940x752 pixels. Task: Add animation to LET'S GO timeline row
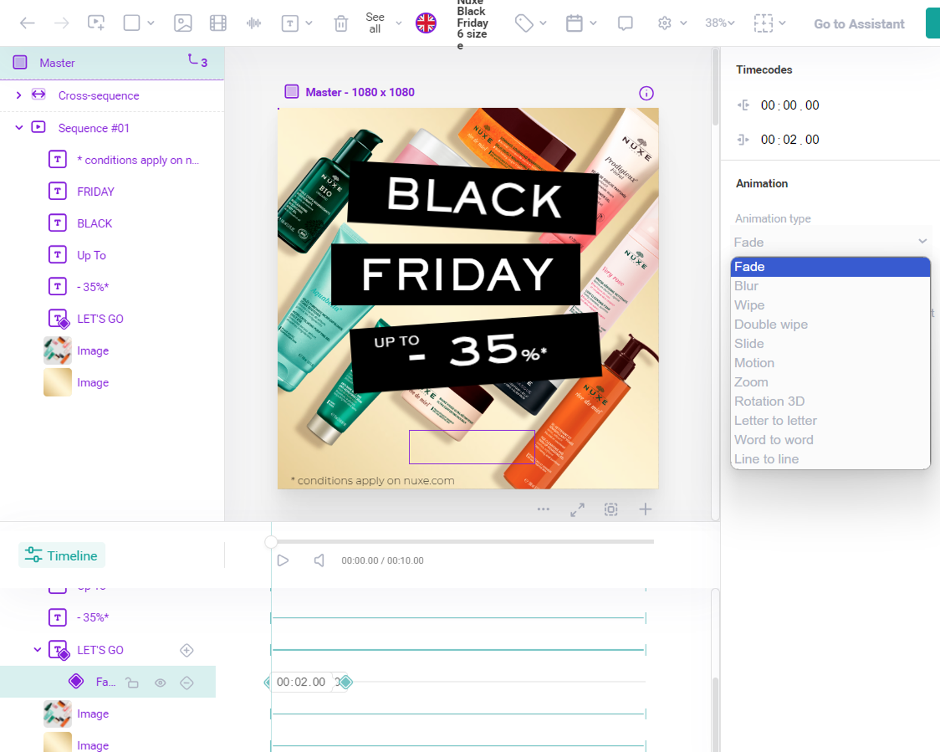(x=187, y=650)
